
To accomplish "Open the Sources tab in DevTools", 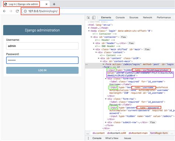I will [134, 18].
